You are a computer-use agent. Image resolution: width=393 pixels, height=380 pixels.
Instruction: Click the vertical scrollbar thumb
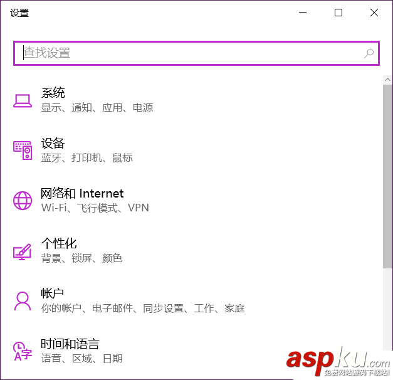coord(388,176)
